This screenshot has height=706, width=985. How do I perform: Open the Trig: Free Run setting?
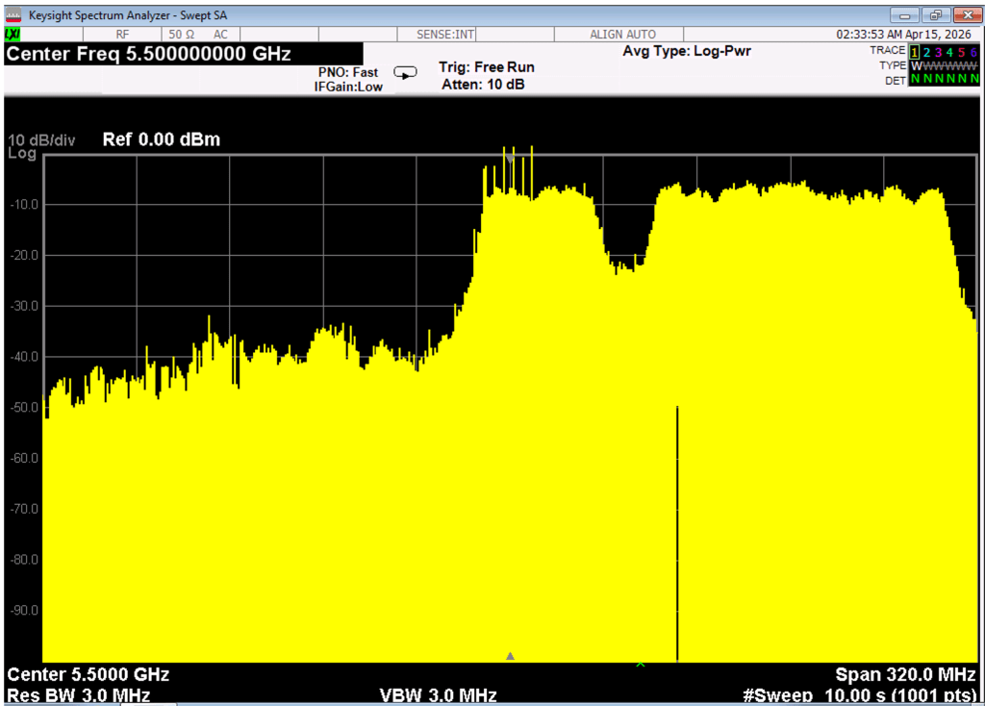(x=486, y=67)
